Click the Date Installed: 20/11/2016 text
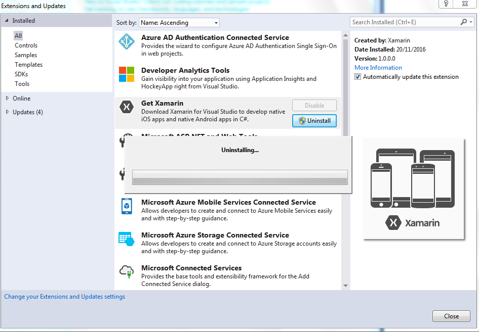Screen dimensions: 479x332 390,50
